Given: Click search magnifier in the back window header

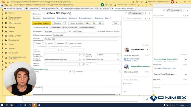Looking at the screenshot, I should tap(146, 2).
